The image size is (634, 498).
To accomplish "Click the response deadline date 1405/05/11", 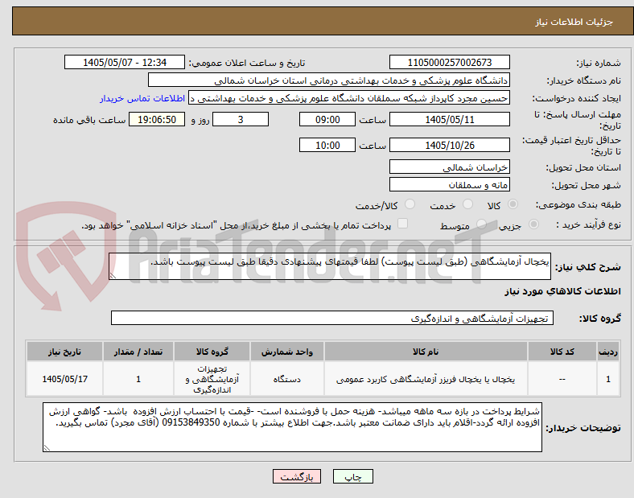I will (450, 120).
